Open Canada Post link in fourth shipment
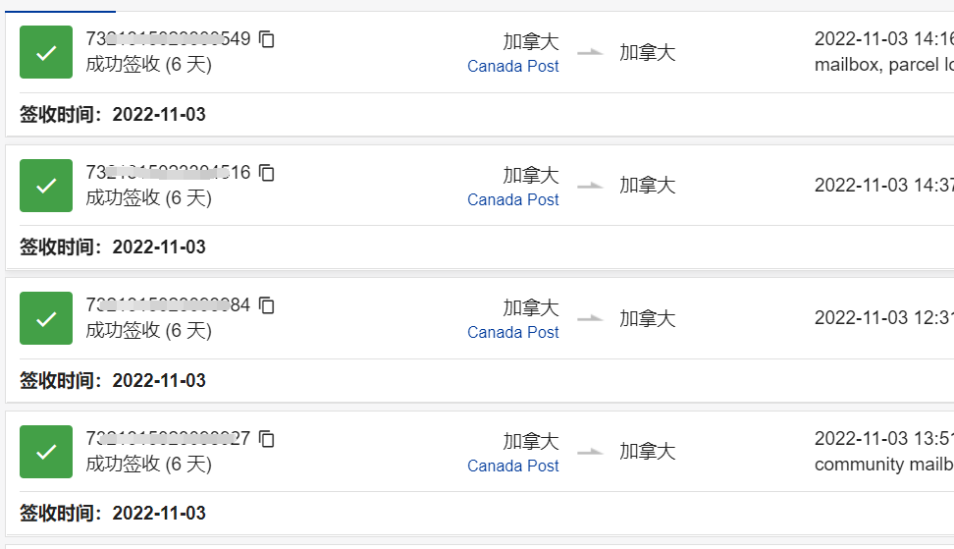Screen dimensions: 954x549 click(x=513, y=467)
